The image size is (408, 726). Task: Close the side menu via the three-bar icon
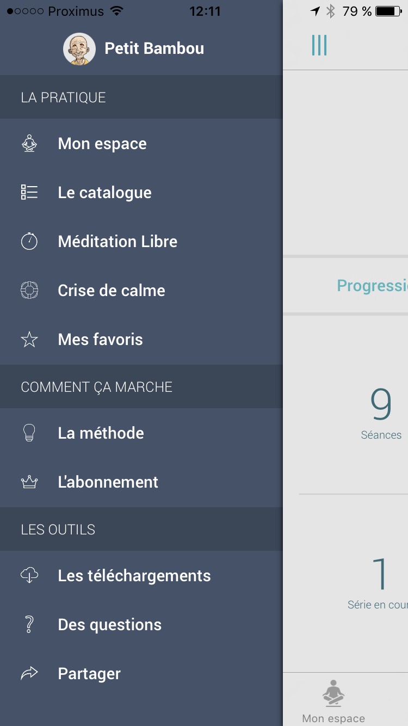(x=319, y=45)
